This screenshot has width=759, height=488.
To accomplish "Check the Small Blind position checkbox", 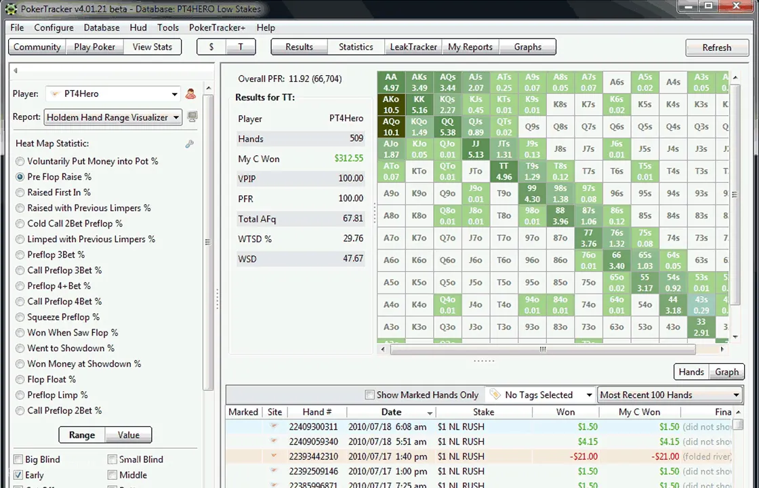I will tap(112, 459).
